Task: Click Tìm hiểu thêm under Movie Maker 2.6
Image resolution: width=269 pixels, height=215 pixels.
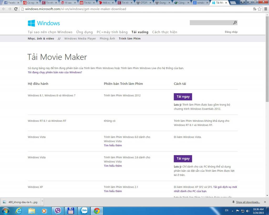Action: pyautogui.click(x=113, y=166)
